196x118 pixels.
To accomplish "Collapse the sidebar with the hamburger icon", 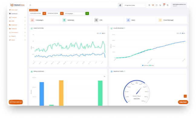I will pyautogui.click(x=30, y=5).
